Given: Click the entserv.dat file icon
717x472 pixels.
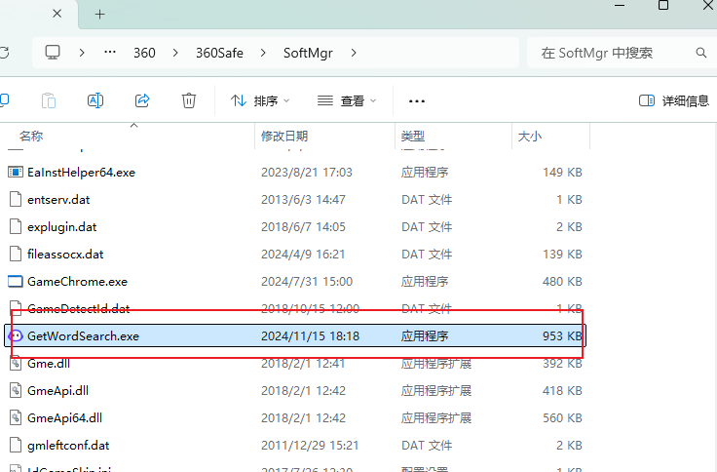Looking at the screenshot, I should [x=16, y=200].
